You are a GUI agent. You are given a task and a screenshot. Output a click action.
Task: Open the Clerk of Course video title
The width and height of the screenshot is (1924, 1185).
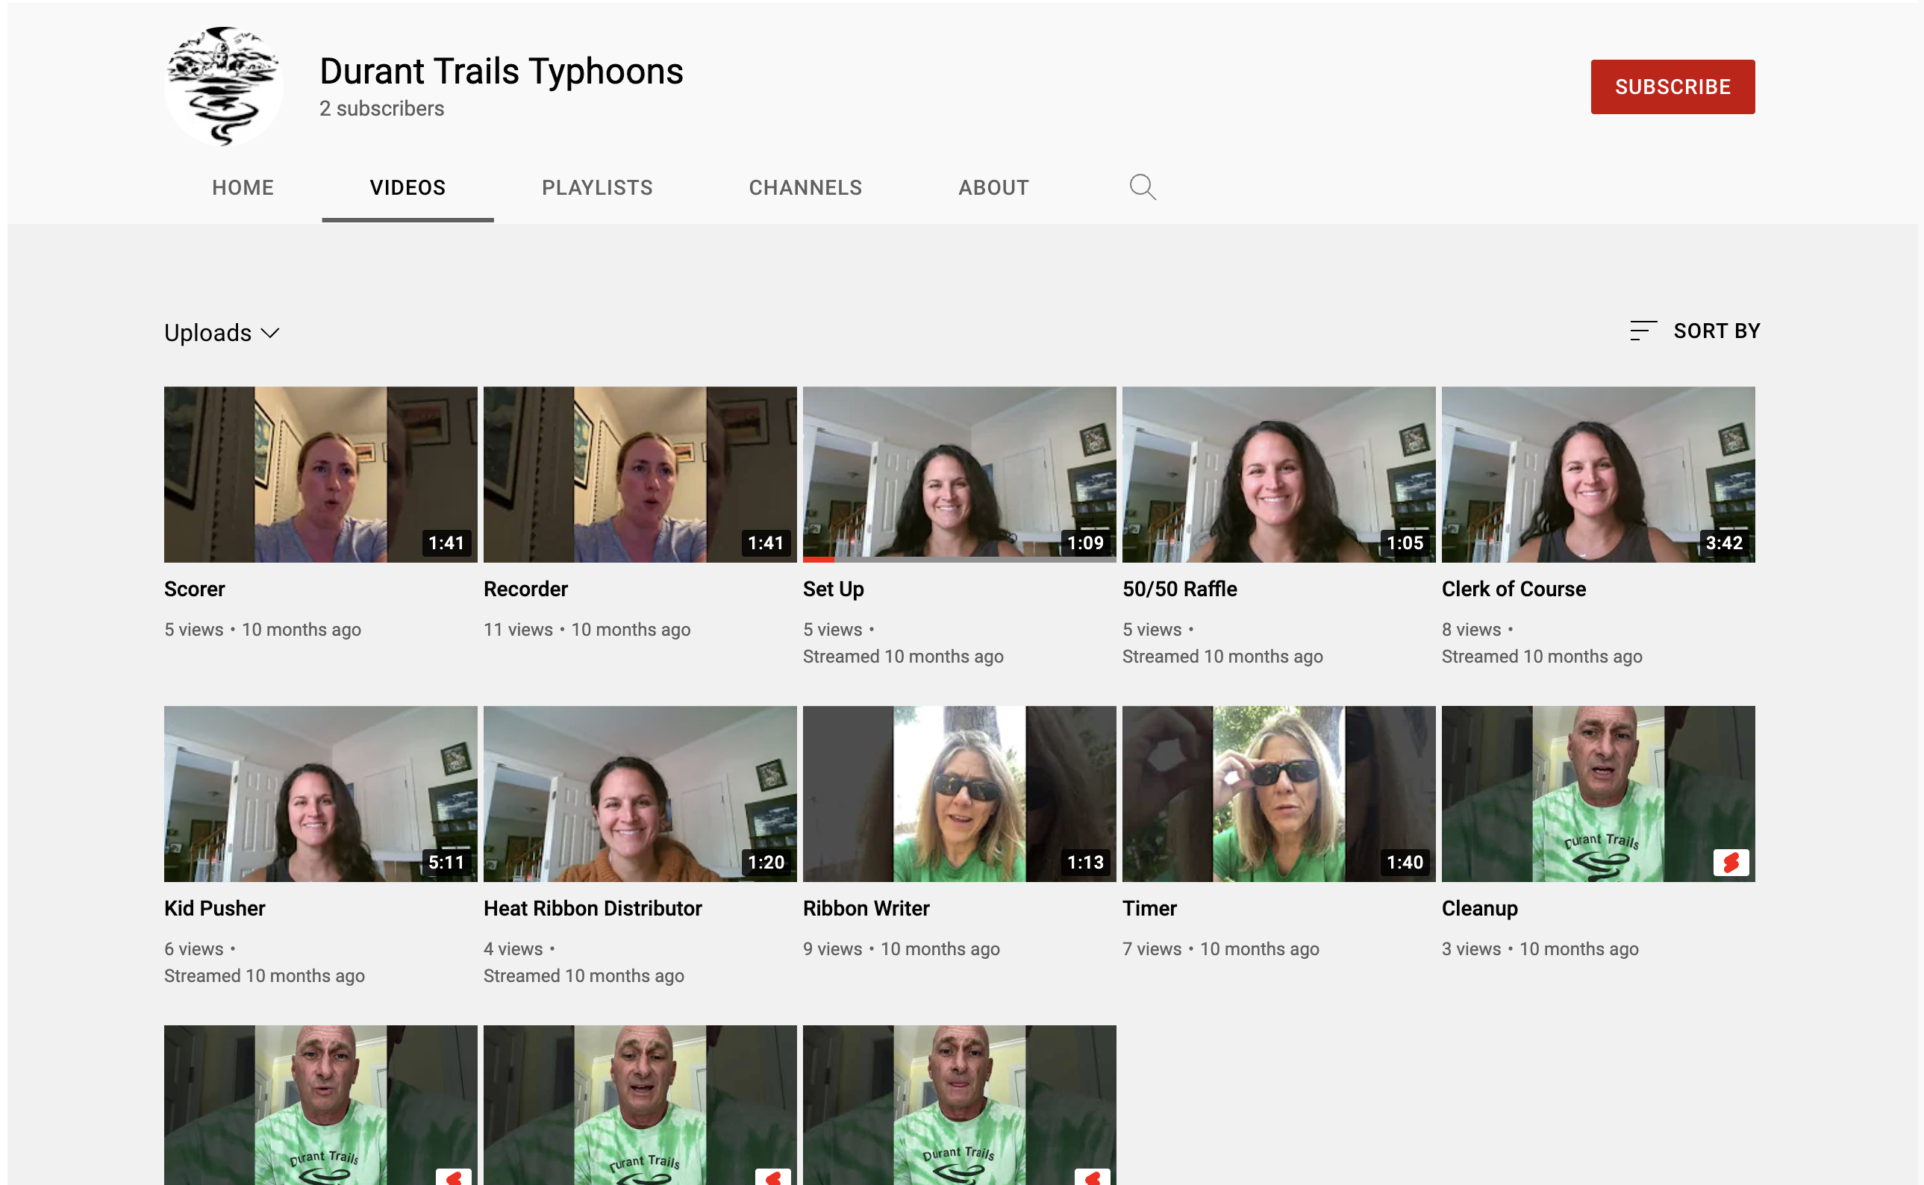click(1514, 589)
